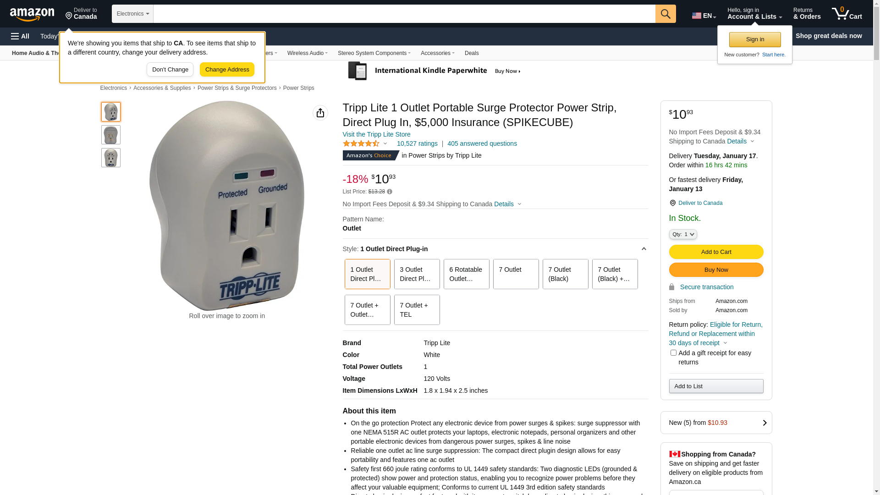Viewport: 880px width, 495px height.
Task: Collapse the Style options section
Action: click(x=643, y=249)
